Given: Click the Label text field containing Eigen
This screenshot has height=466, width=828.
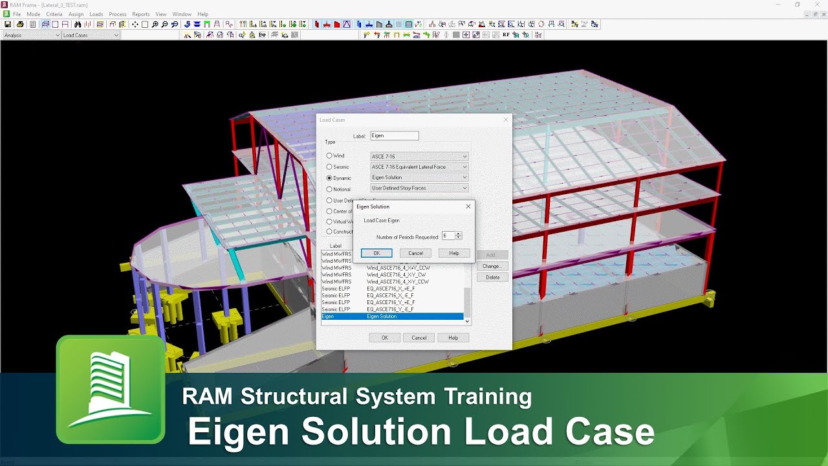Looking at the screenshot, I should (394, 136).
